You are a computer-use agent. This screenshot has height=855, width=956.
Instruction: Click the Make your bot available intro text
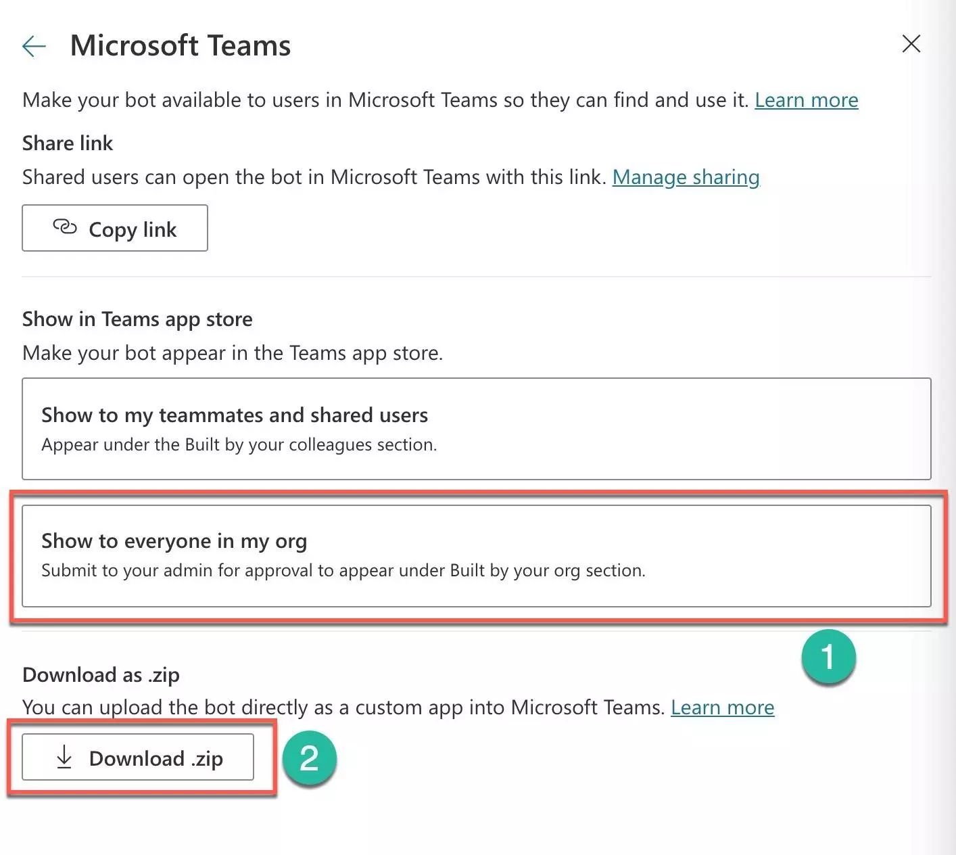pyautogui.click(x=385, y=100)
